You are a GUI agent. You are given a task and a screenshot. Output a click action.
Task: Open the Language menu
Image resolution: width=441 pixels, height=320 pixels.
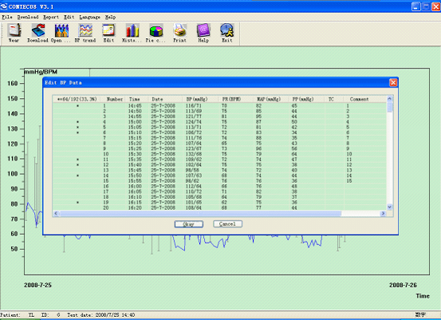[x=90, y=18]
